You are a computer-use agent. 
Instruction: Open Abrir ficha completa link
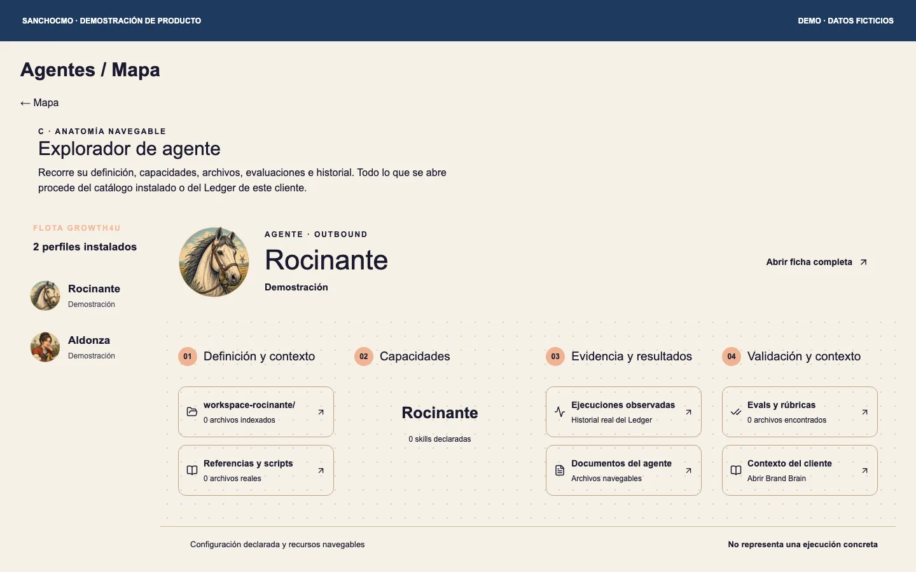coord(817,262)
